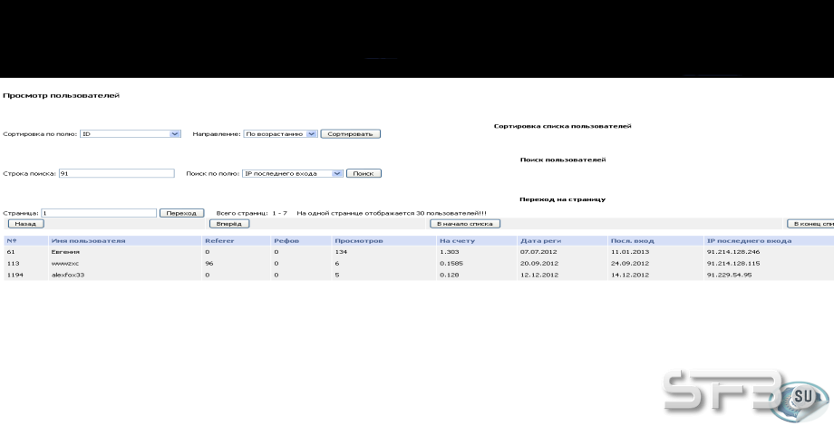Select the user row 'alexfox33'

point(419,275)
